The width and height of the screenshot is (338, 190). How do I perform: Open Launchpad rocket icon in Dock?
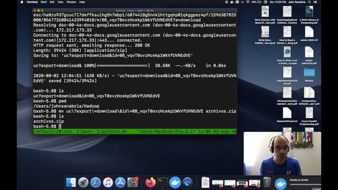tap(83, 183)
